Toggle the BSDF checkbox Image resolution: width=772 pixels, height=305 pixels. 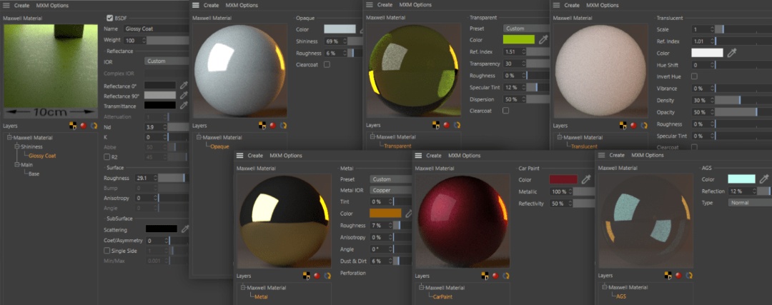point(110,18)
